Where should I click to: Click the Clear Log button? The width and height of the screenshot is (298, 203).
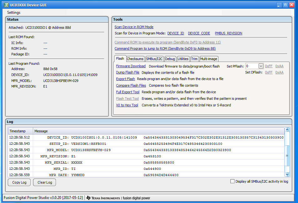45,182
